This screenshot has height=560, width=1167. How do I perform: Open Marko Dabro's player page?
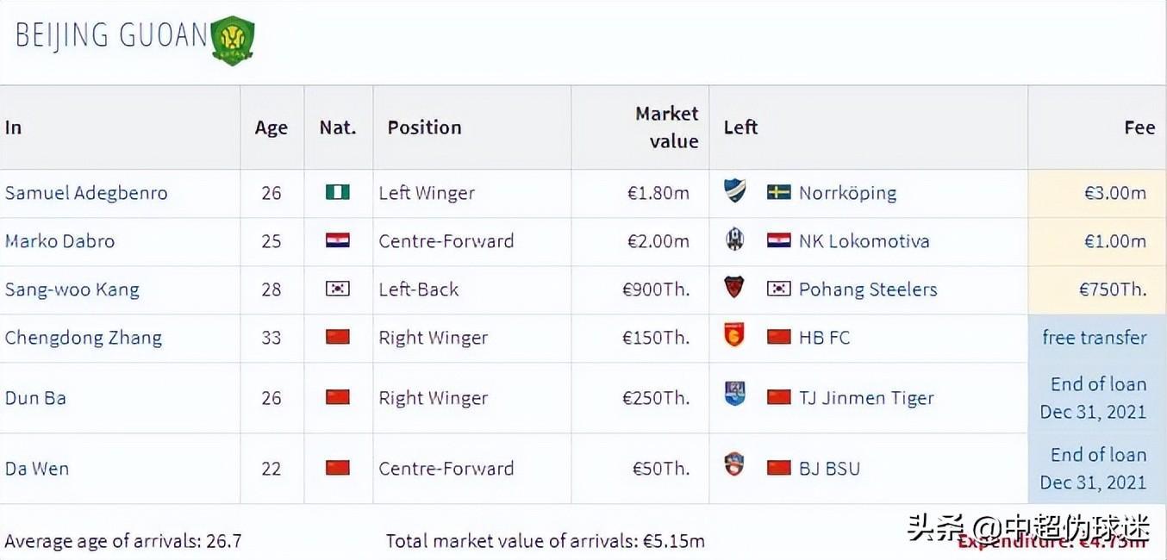coord(59,241)
